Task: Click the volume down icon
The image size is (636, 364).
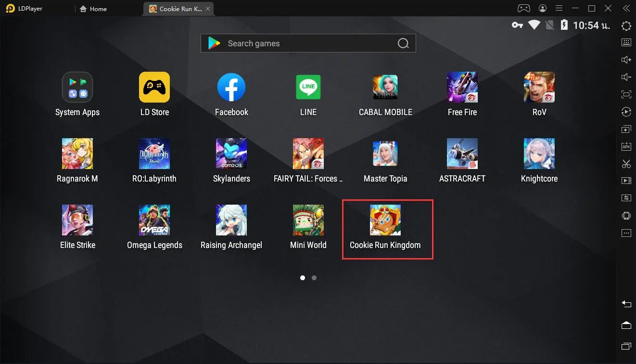Action: tap(626, 77)
